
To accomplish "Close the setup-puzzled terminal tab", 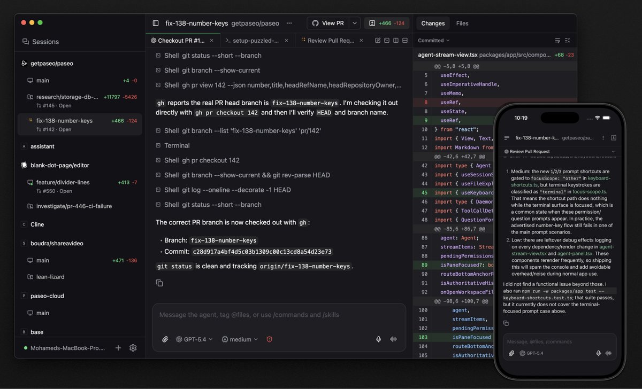I will pyautogui.click(x=286, y=40).
